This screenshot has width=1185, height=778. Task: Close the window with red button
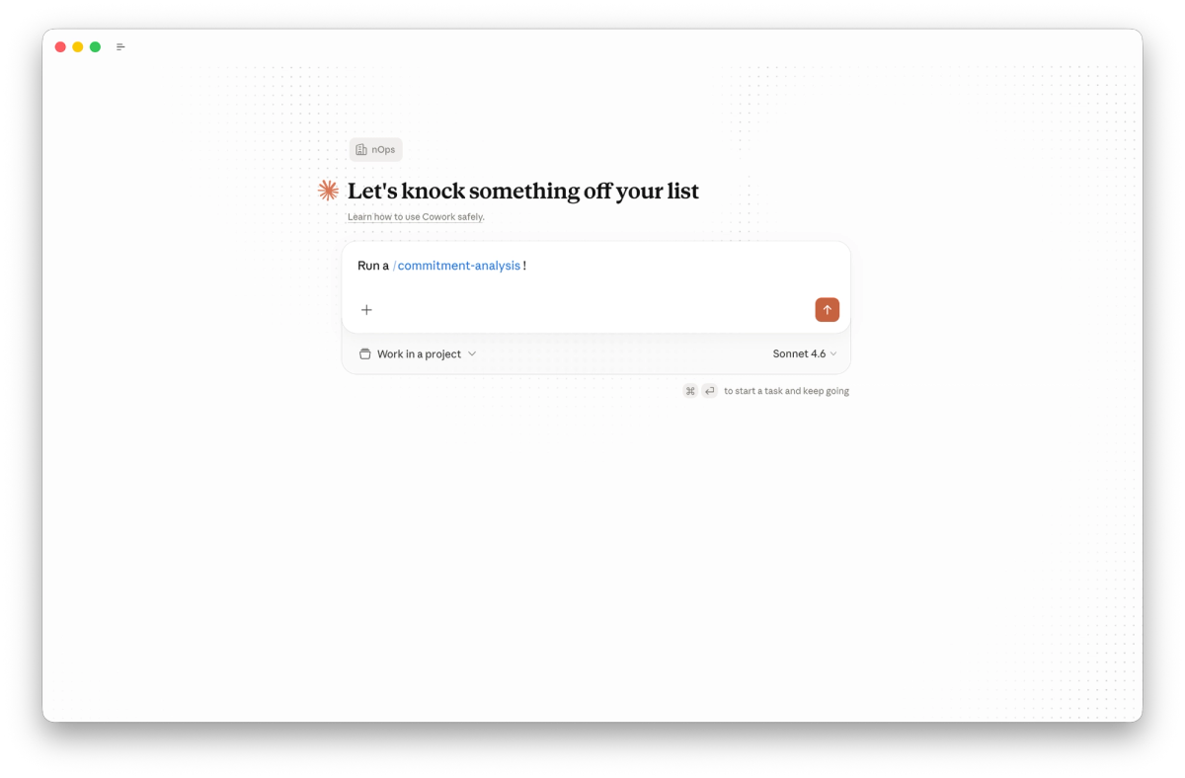pos(60,46)
